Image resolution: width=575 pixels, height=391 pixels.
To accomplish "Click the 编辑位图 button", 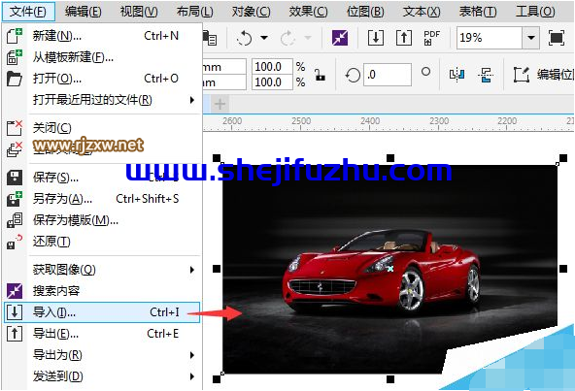I will 543,75.
